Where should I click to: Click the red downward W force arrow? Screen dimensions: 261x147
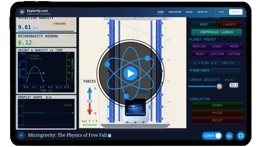(89, 109)
